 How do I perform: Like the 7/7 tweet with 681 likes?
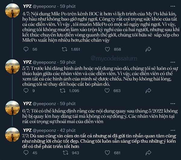pos(107,153)
